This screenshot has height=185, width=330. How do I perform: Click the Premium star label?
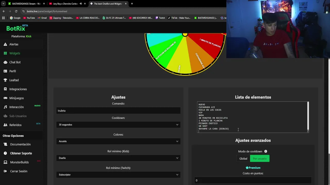pos(253,168)
